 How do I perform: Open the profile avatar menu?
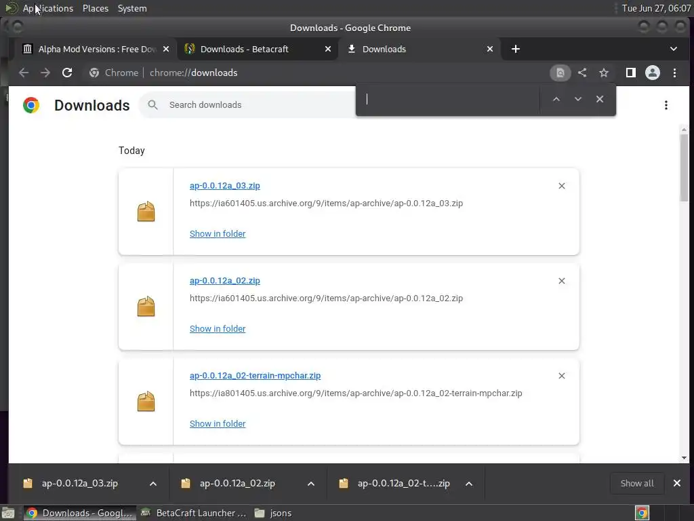(x=653, y=73)
